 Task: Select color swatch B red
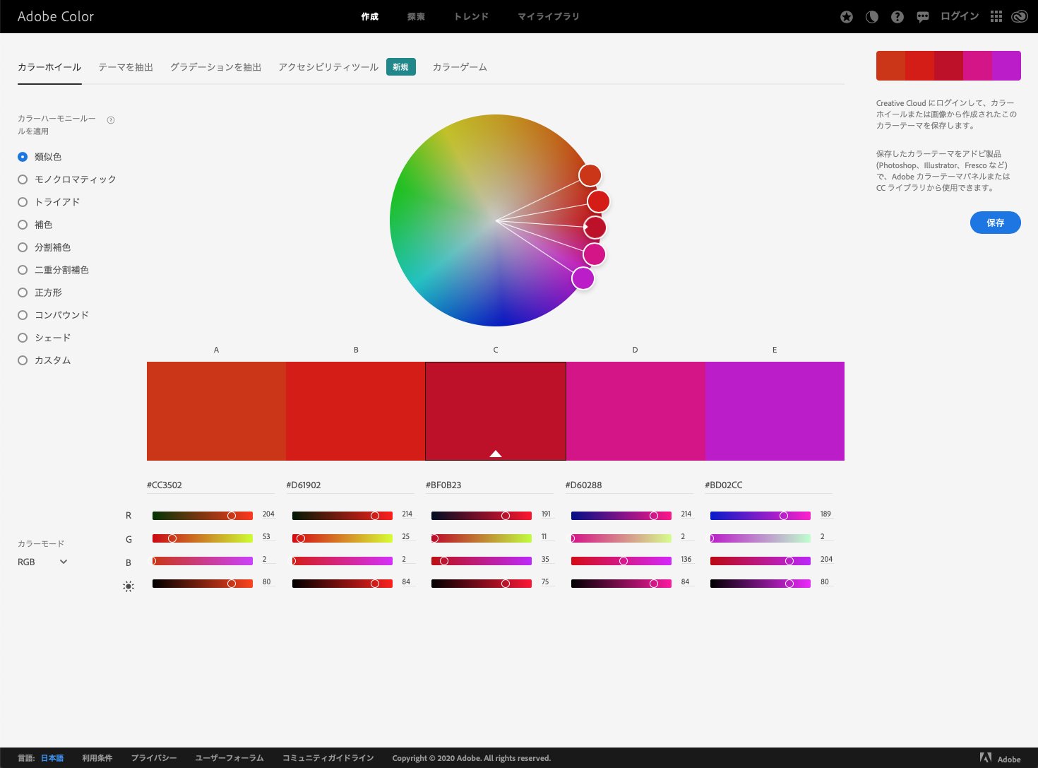click(x=355, y=411)
